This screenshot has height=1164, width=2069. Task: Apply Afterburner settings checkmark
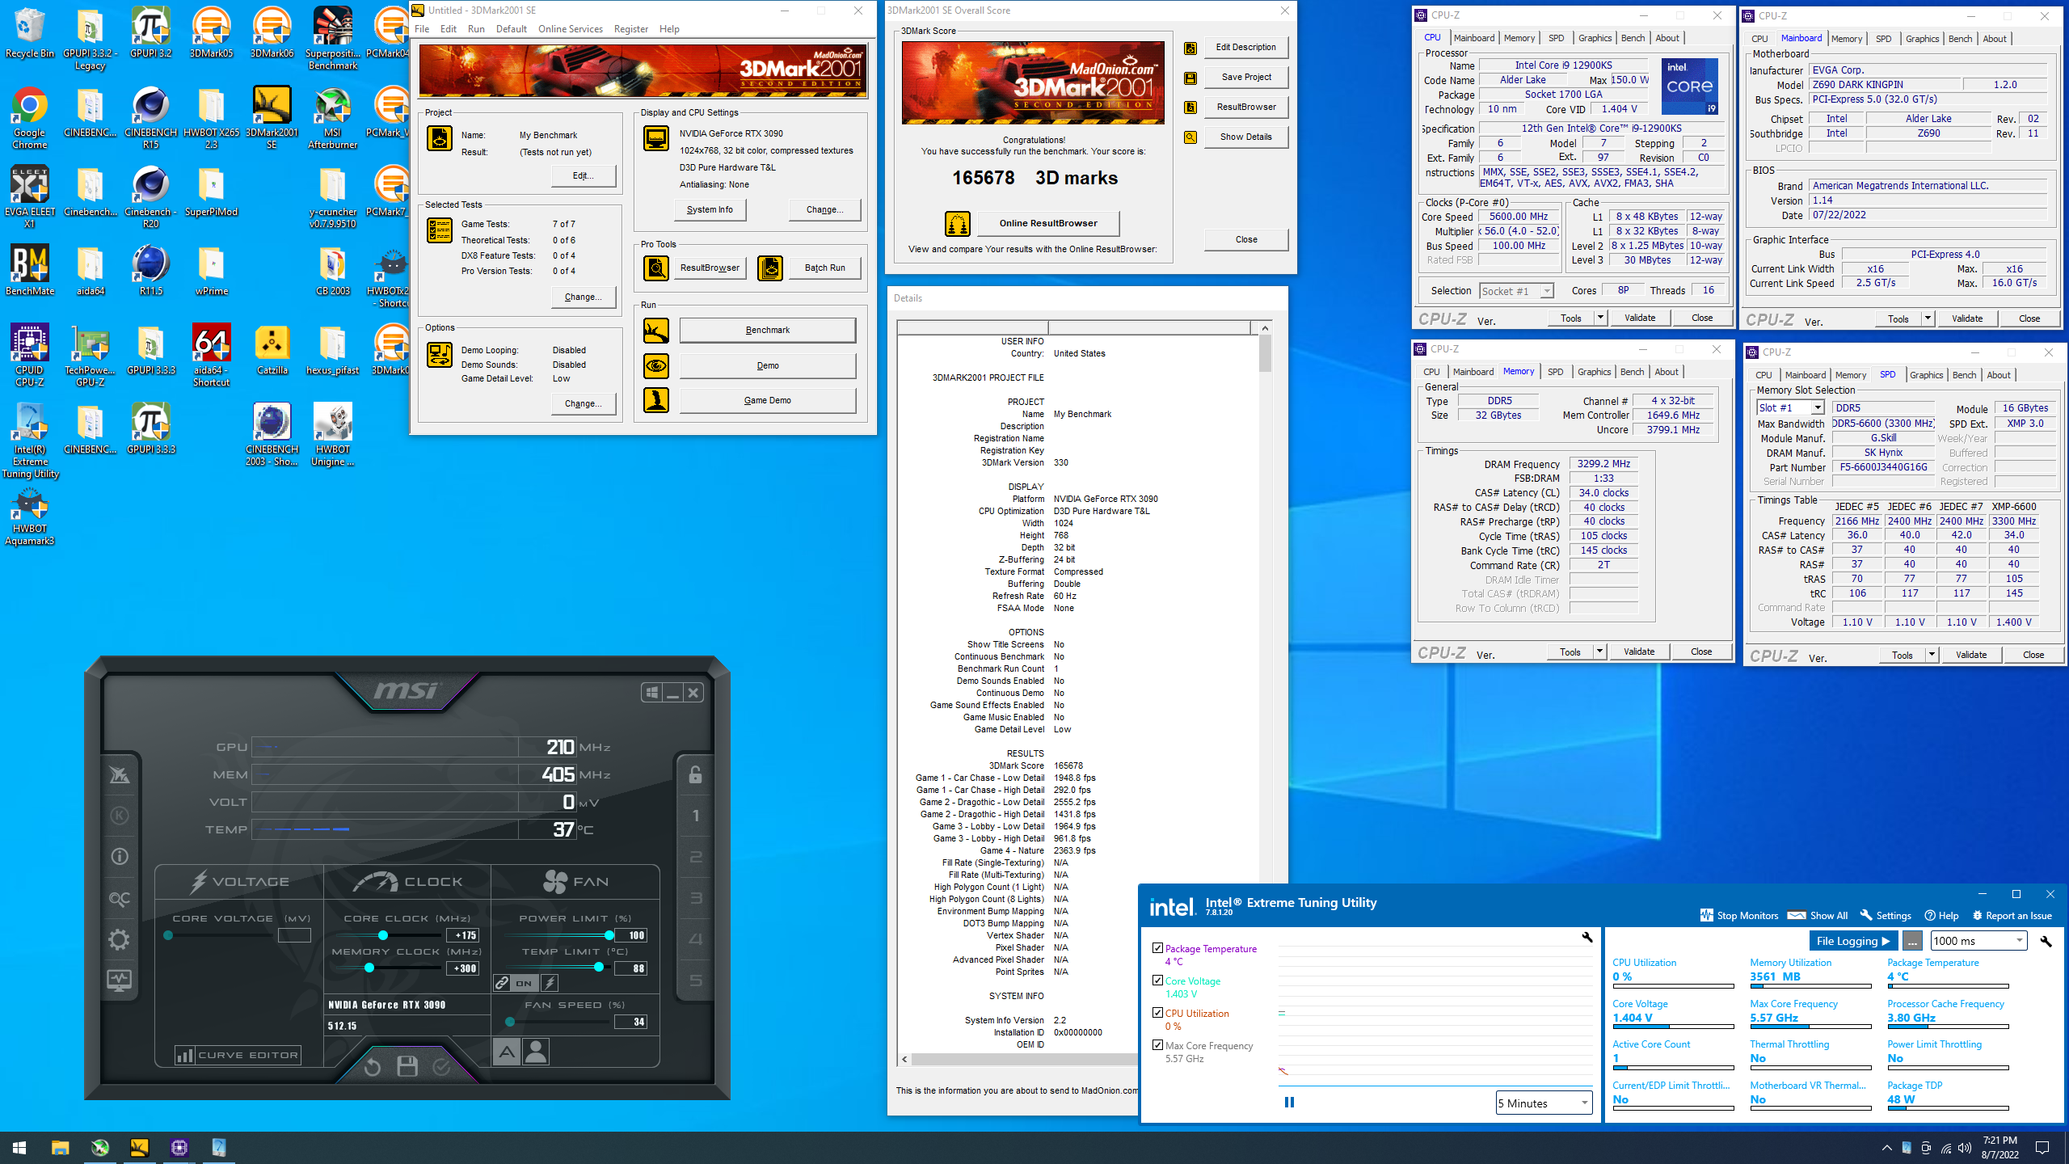click(x=442, y=1067)
